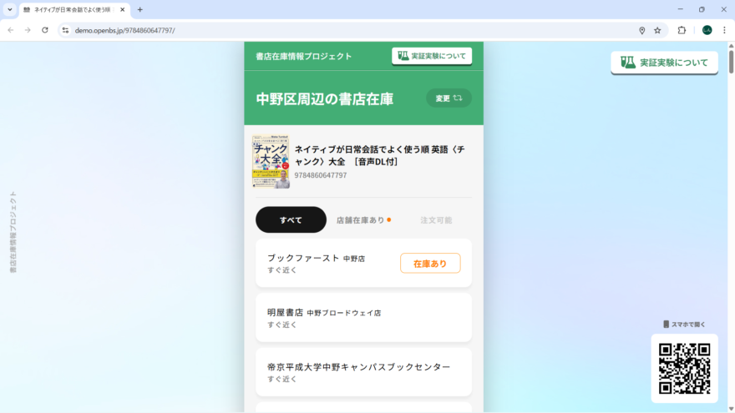The width and height of the screenshot is (735, 413).
Task: Open the browser extensions puzzle icon
Action: click(x=682, y=30)
